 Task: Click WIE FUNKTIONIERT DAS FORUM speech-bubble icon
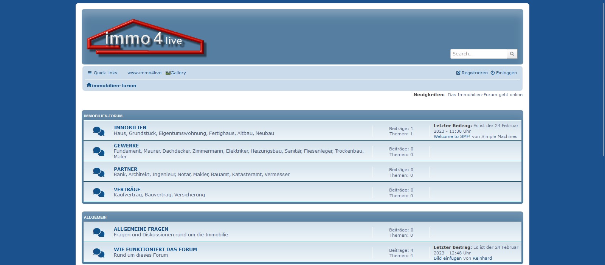click(99, 253)
